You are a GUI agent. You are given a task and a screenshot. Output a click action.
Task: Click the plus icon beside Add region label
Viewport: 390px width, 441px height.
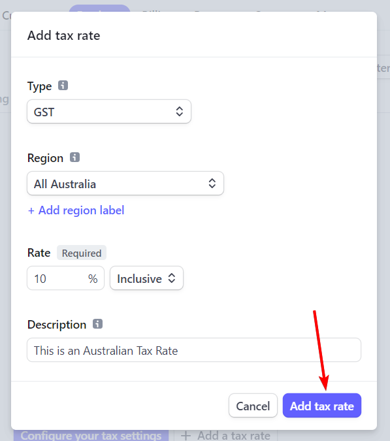(x=31, y=210)
